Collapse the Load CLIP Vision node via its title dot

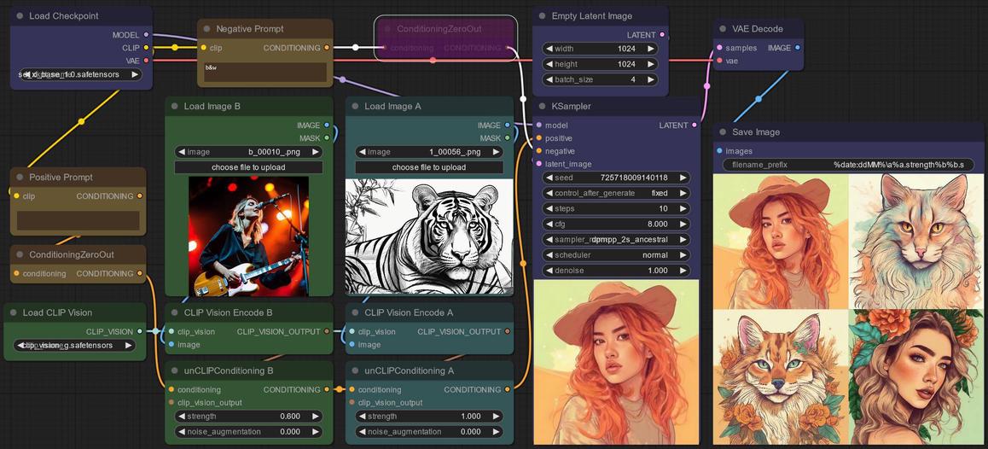(x=14, y=312)
